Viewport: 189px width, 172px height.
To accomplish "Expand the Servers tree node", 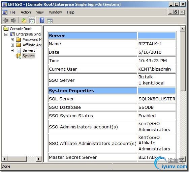I will [x=12, y=50].
